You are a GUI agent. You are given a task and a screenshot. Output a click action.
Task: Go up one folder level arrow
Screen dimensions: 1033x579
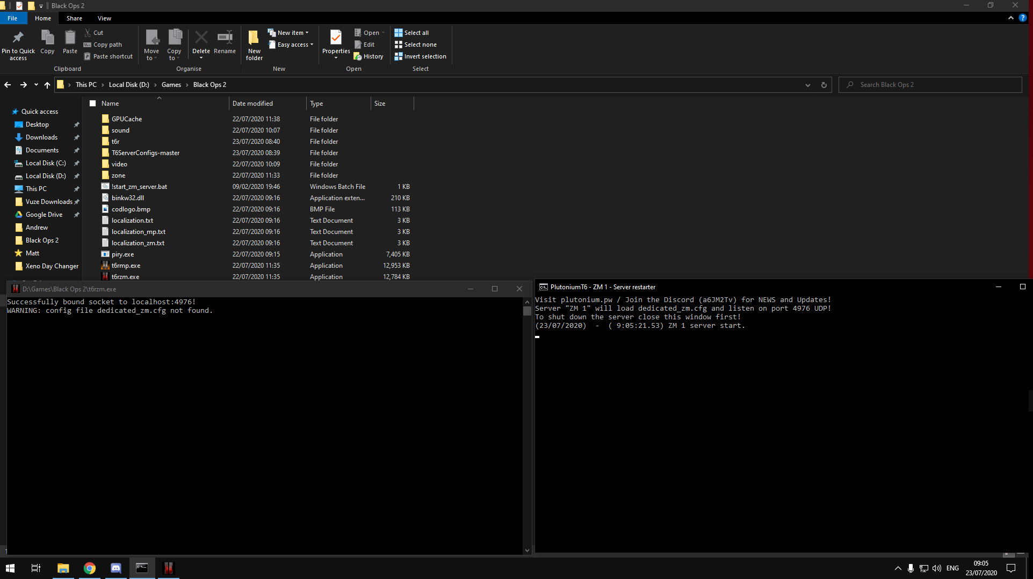pyautogui.click(x=47, y=85)
